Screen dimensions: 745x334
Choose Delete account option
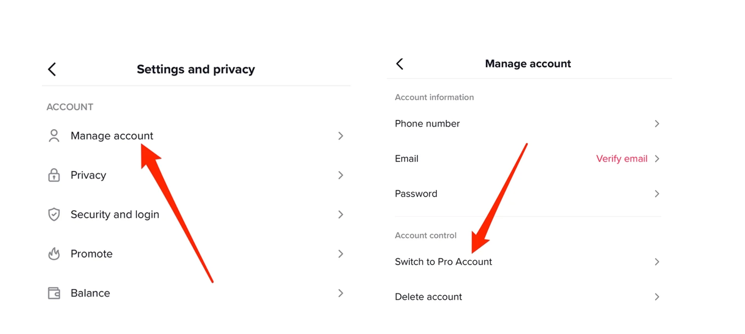coord(528,297)
